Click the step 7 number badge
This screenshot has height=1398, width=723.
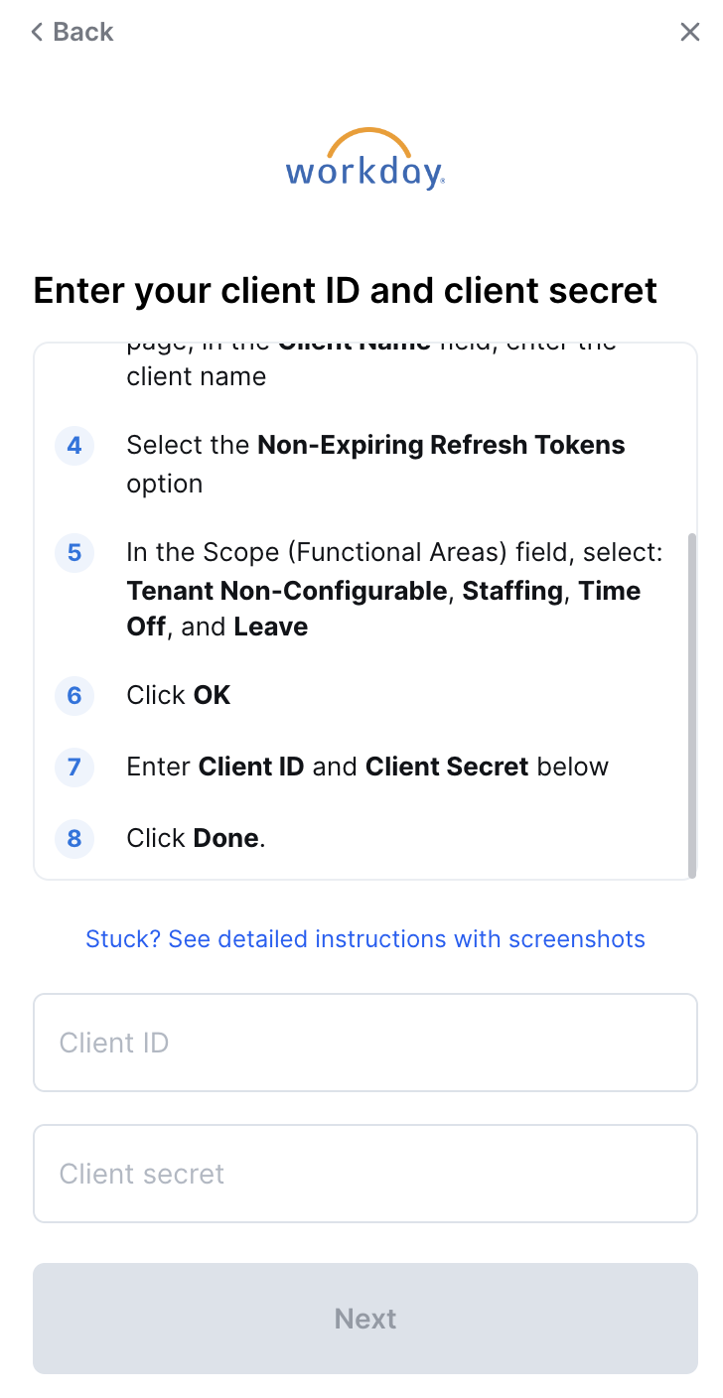[x=74, y=767]
